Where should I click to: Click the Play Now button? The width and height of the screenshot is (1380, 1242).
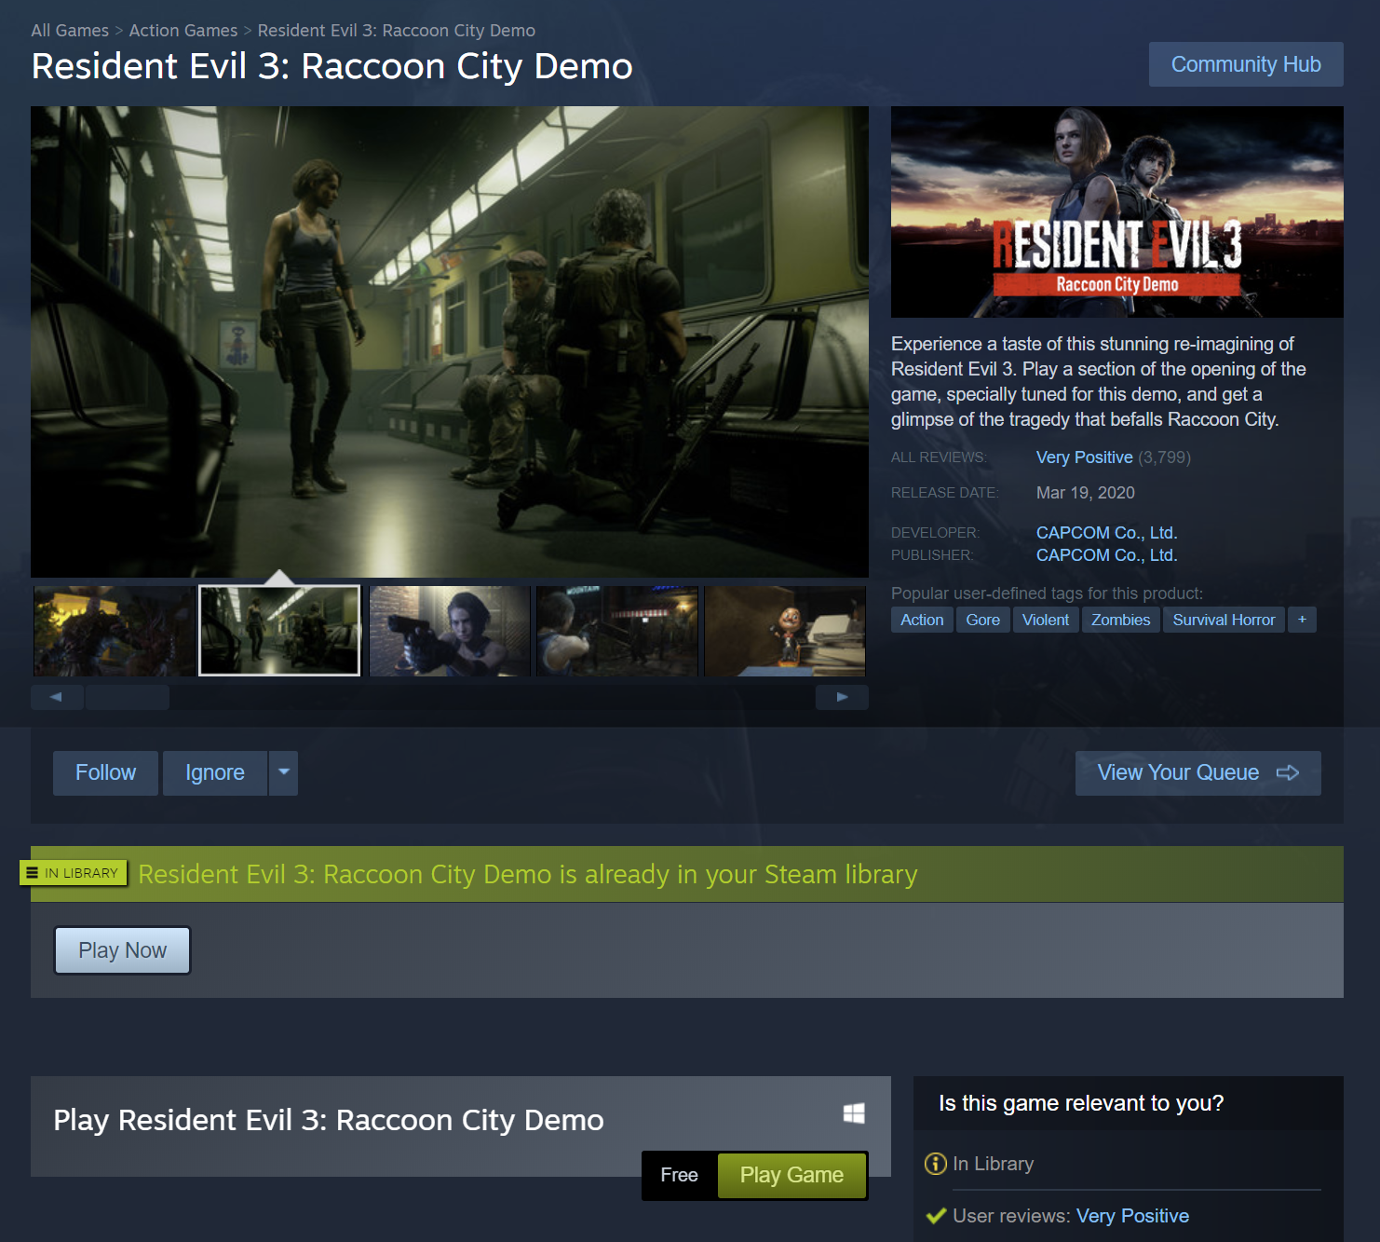[123, 950]
